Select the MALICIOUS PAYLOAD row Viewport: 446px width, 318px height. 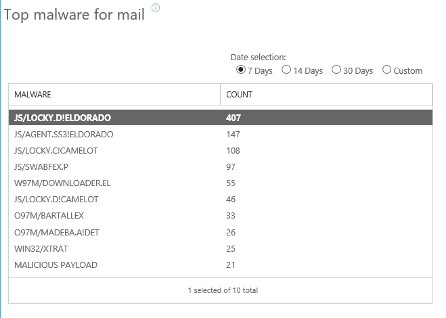221,265
